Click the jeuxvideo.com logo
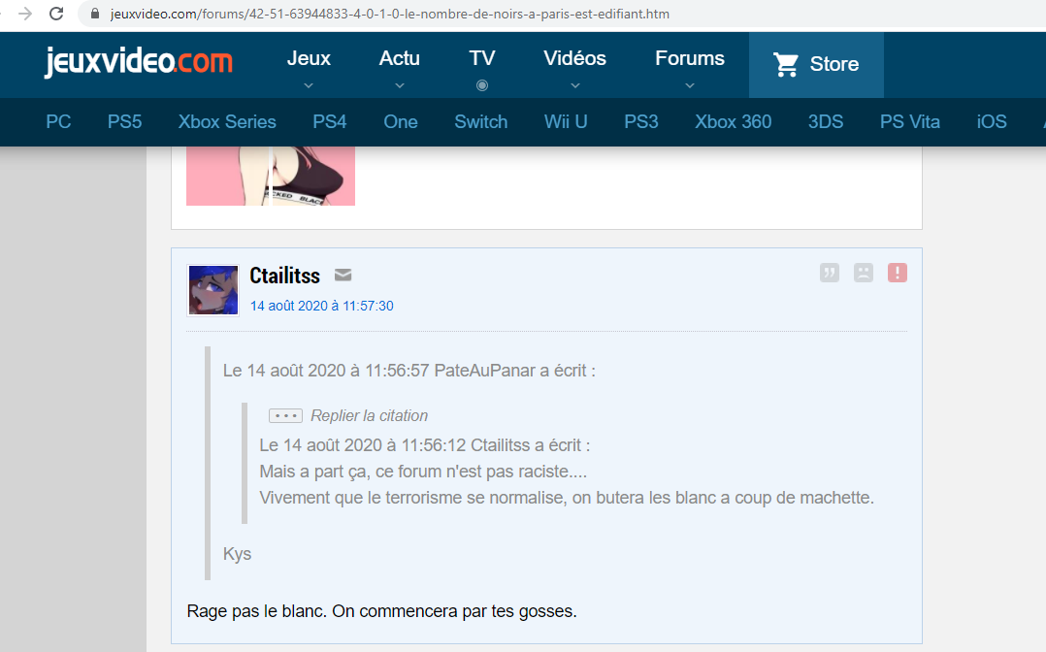 [x=138, y=61]
